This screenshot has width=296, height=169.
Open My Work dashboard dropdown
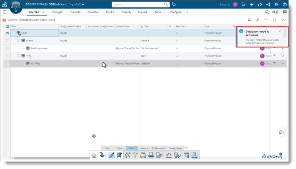click(76, 4)
